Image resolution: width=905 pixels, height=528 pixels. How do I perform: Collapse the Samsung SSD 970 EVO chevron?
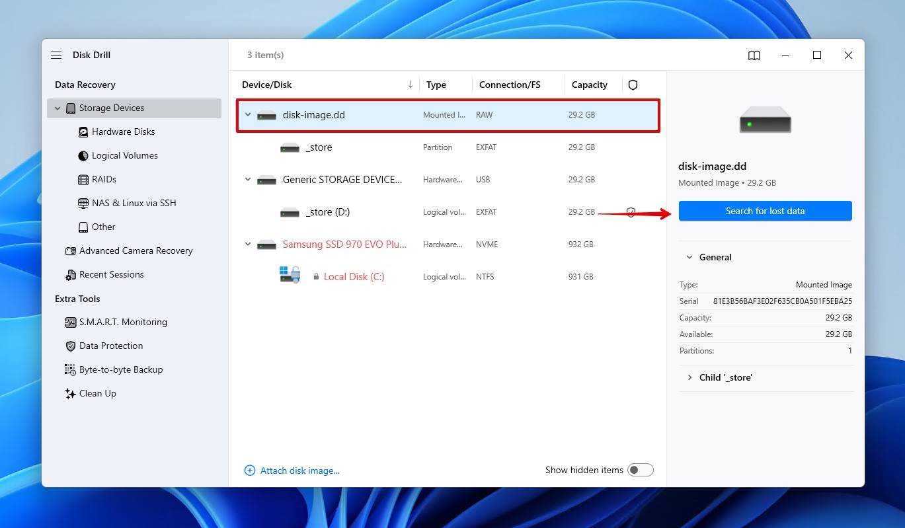tap(249, 245)
